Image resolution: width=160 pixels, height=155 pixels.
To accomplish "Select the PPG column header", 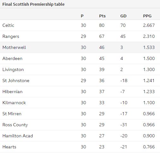I will (147, 16).
